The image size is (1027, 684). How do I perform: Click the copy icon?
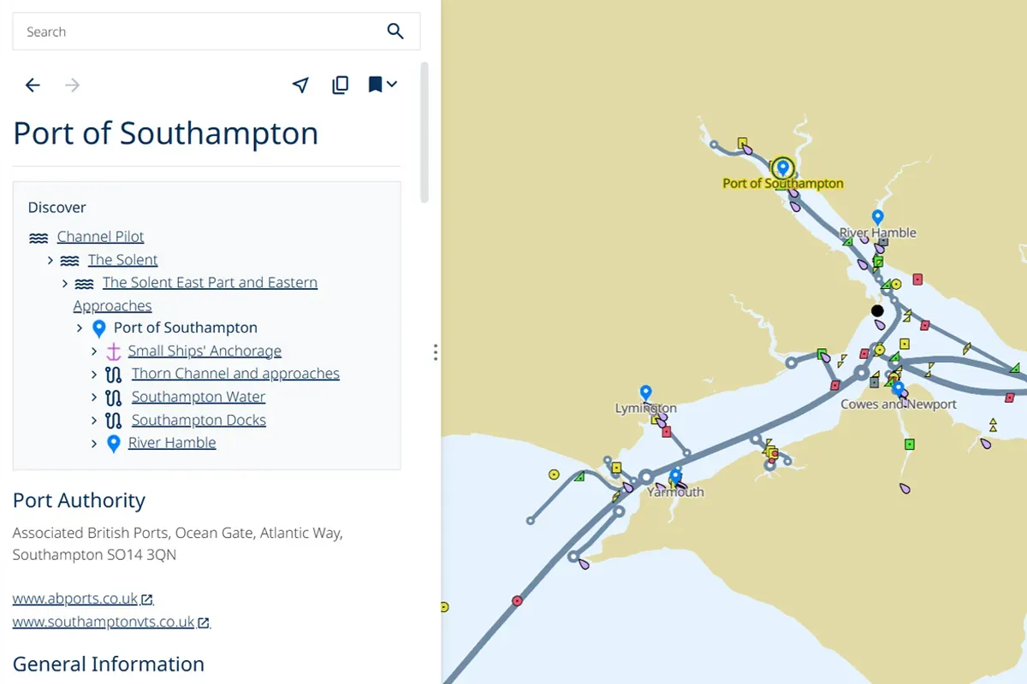341,85
